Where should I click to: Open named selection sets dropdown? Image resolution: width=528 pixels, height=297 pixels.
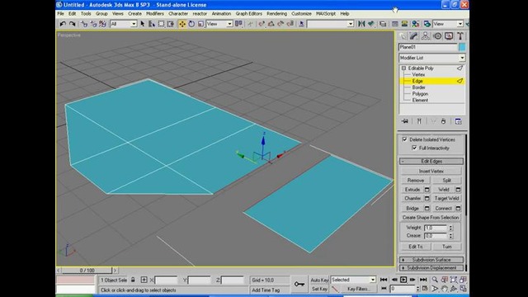point(330,24)
